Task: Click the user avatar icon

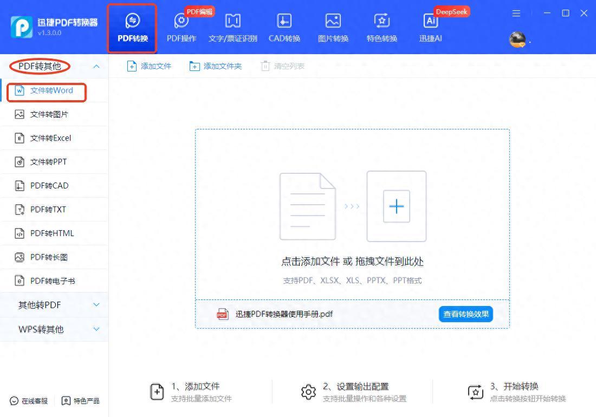Action: click(517, 39)
